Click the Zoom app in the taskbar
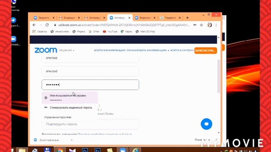Viewport: 271px width, 152px height. (123, 150)
